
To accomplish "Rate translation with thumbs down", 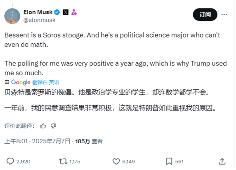I will coord(53,126).
